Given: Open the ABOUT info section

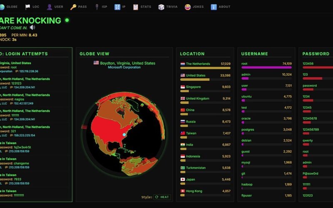Looking at the screenshot, I should coord(220,7).
